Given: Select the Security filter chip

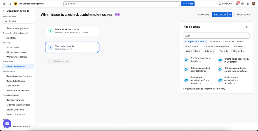Looking at the screenshot, I should tap(224, 51).
